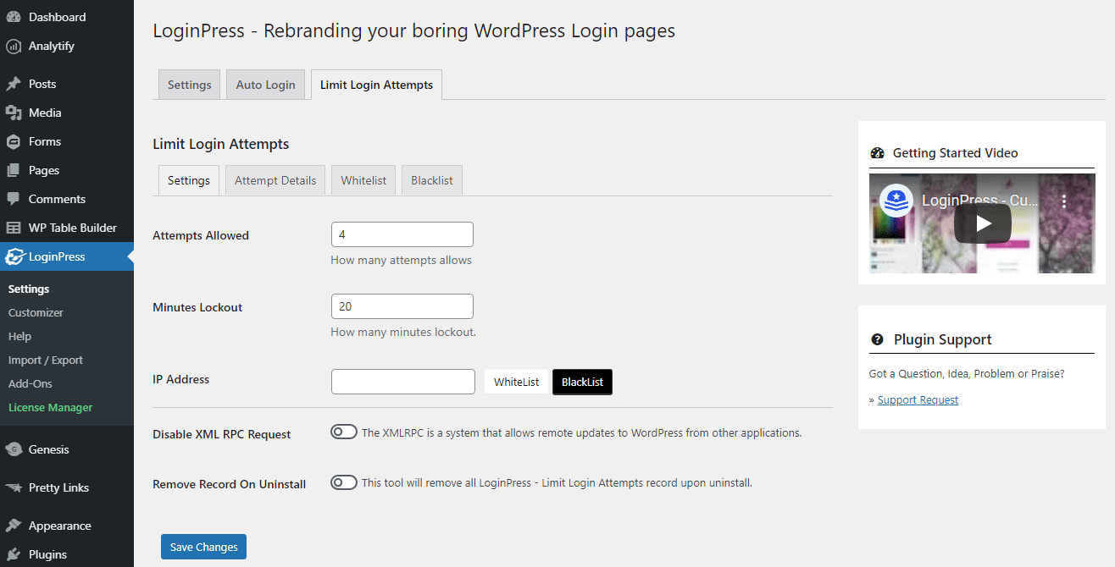Screen dimensions: 1115x567
Task: Open the Blacklist sub-tab
Action: coord(432,180)
